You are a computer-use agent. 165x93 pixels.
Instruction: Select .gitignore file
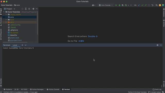point(14,30)
